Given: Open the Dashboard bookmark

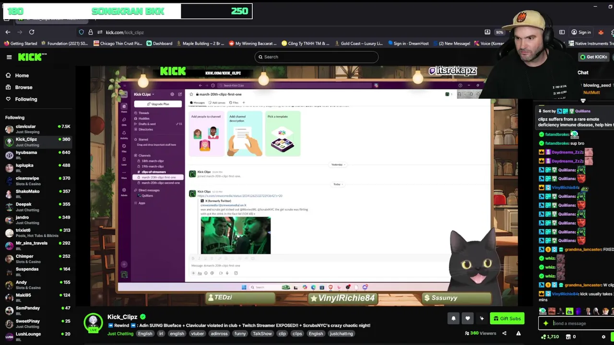Looking at the screenshot, I should [159, 44].
